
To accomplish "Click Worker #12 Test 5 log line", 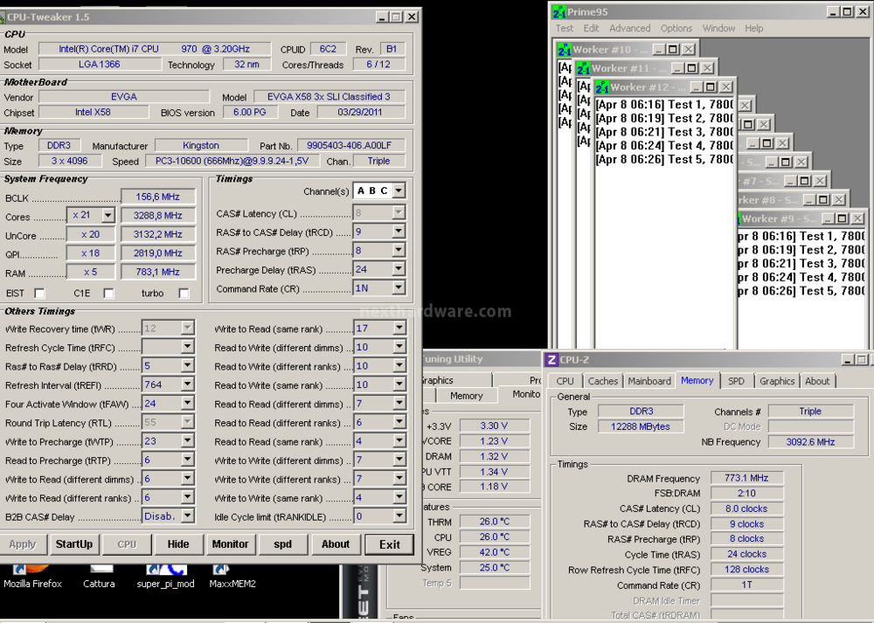I will click(664, 159).
